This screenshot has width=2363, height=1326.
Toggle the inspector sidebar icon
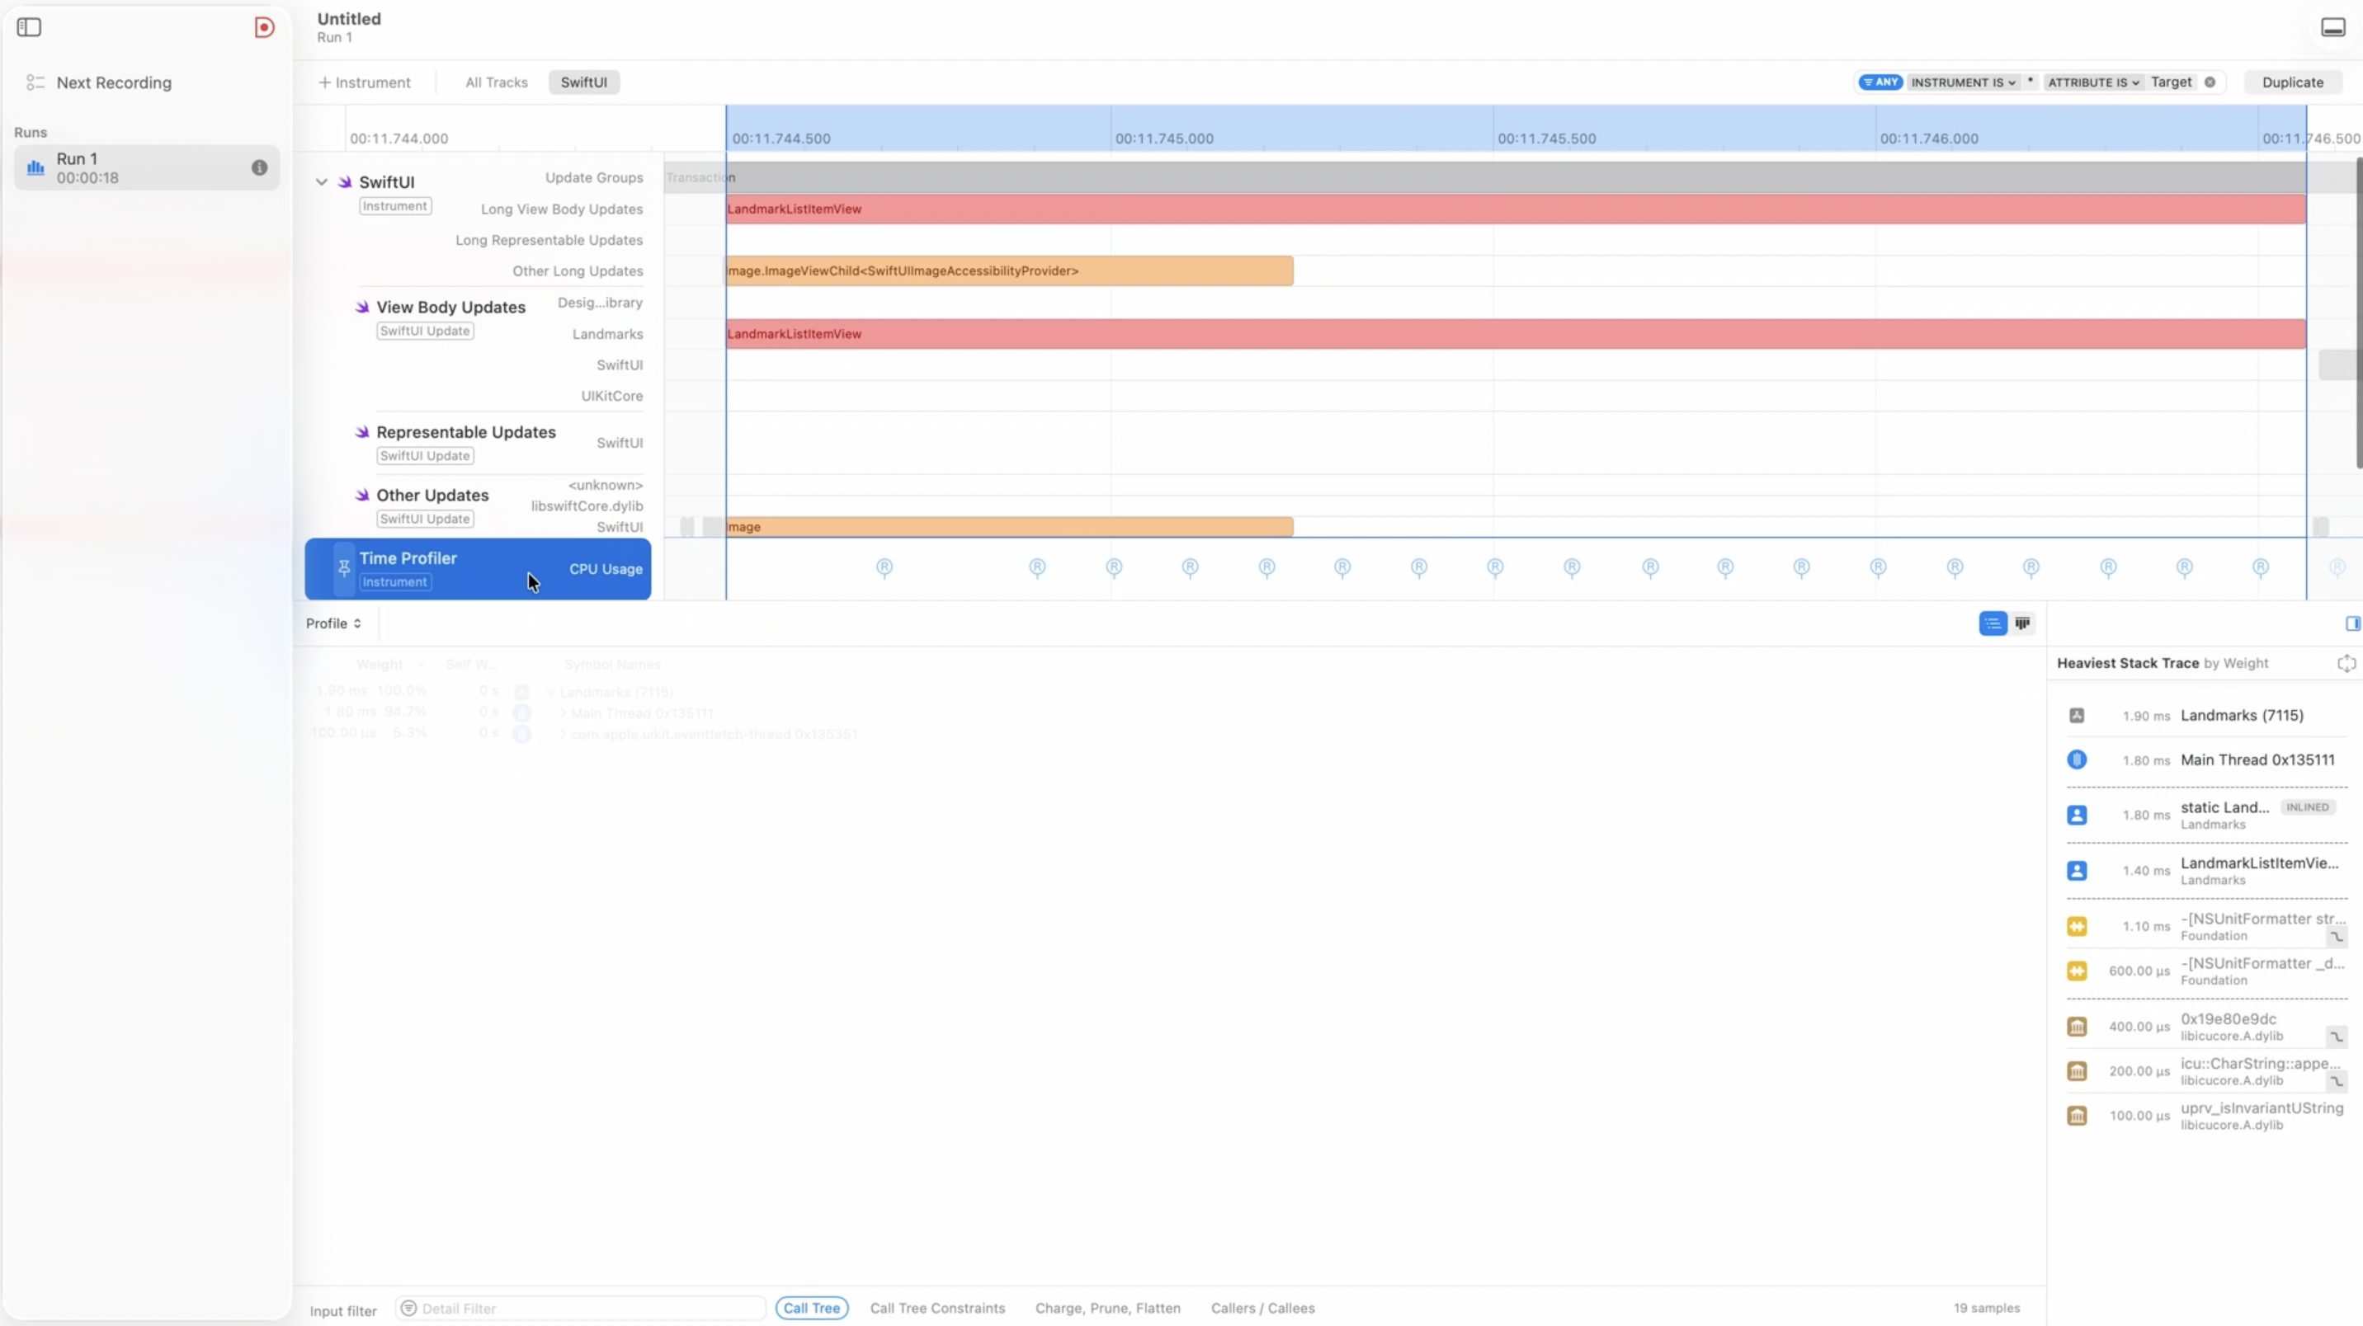tap(2352, 623)
